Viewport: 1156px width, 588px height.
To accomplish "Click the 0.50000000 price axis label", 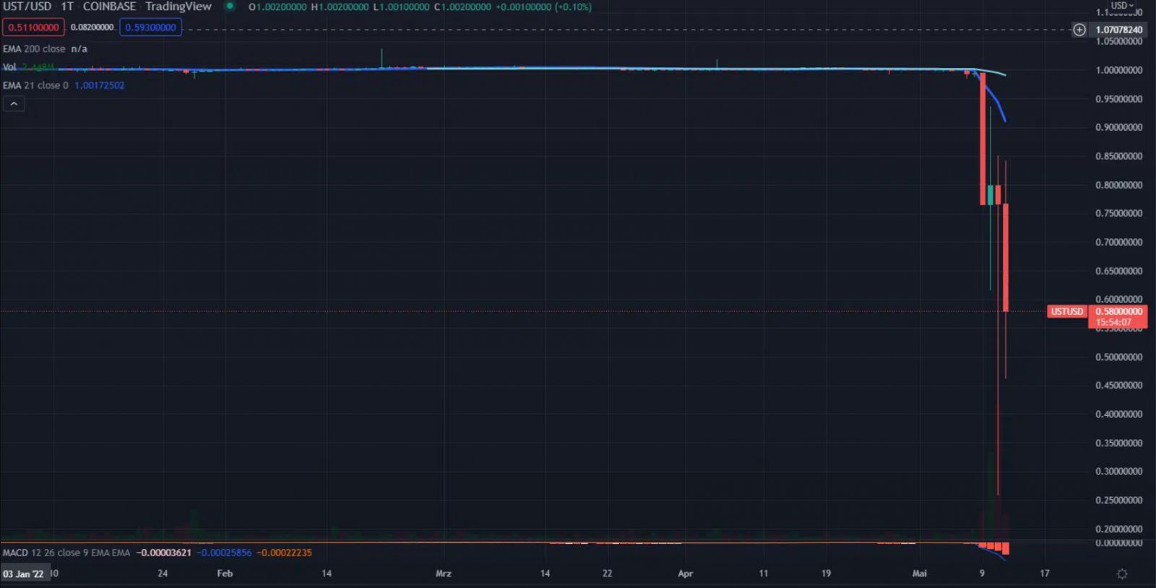I will [x=1118, y=357].
